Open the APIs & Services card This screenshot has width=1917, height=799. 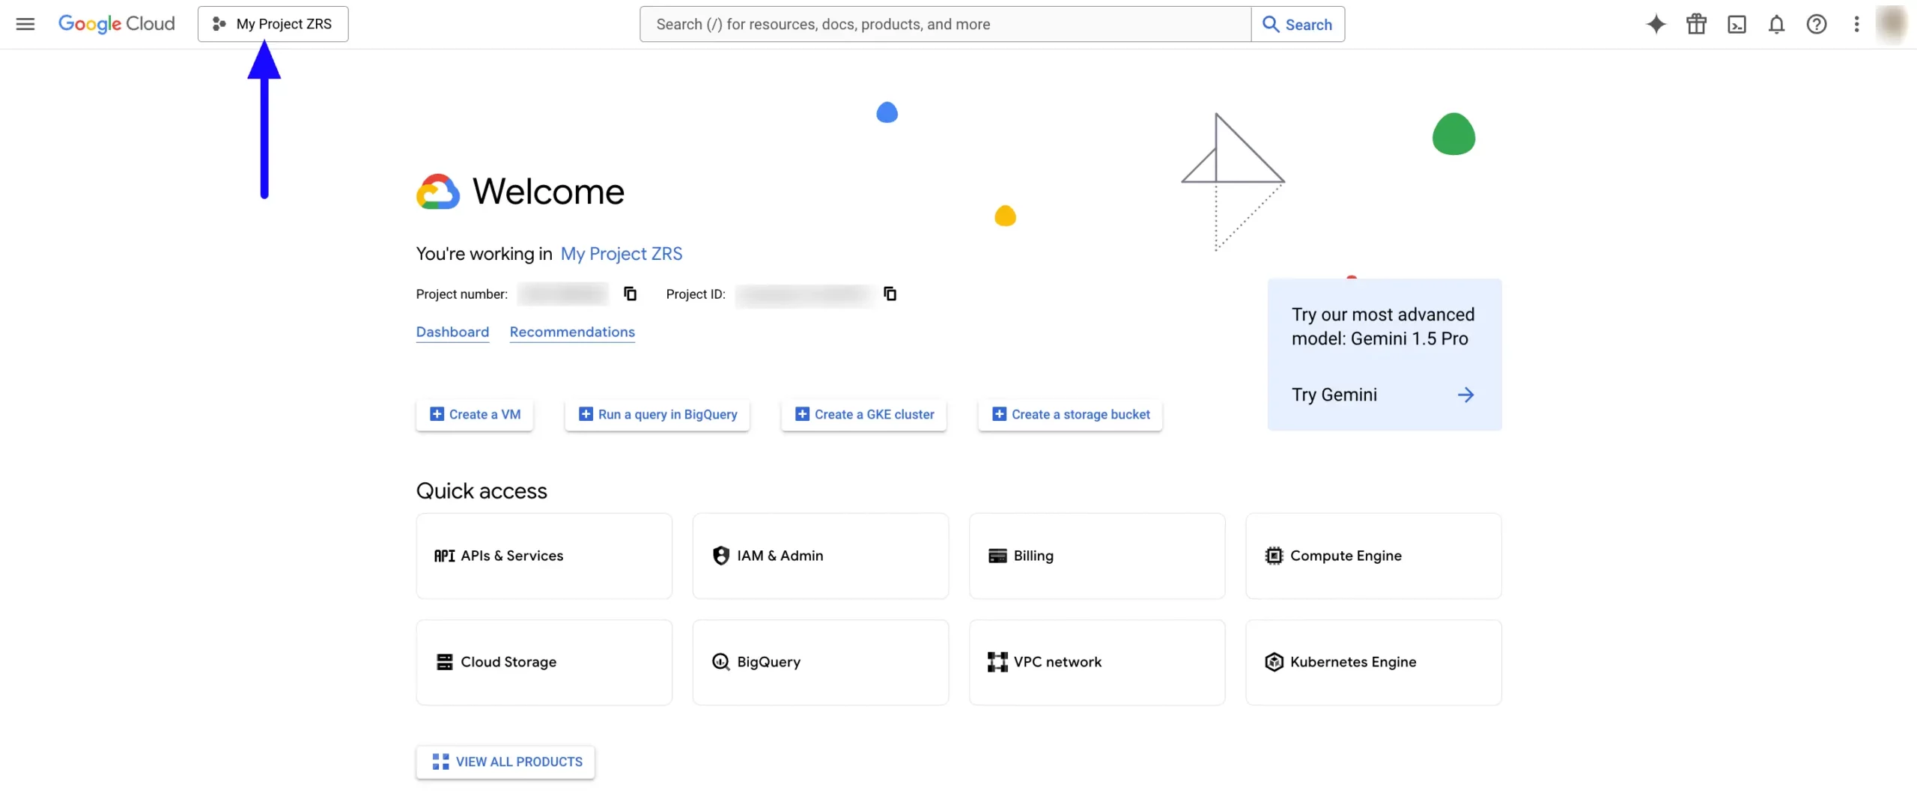click(x=544, y=556)
